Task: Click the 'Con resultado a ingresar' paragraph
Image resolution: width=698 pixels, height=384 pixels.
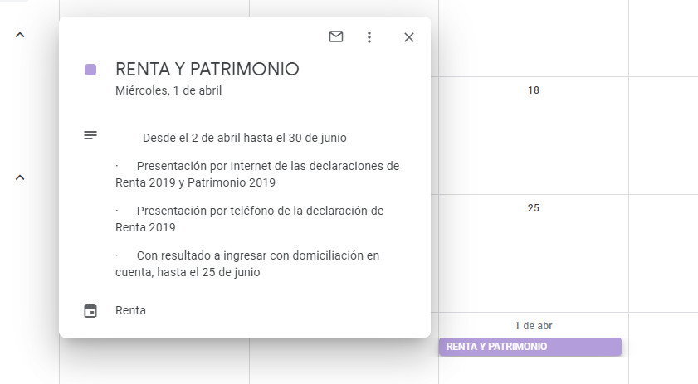Action: click(x=247, y=264)
